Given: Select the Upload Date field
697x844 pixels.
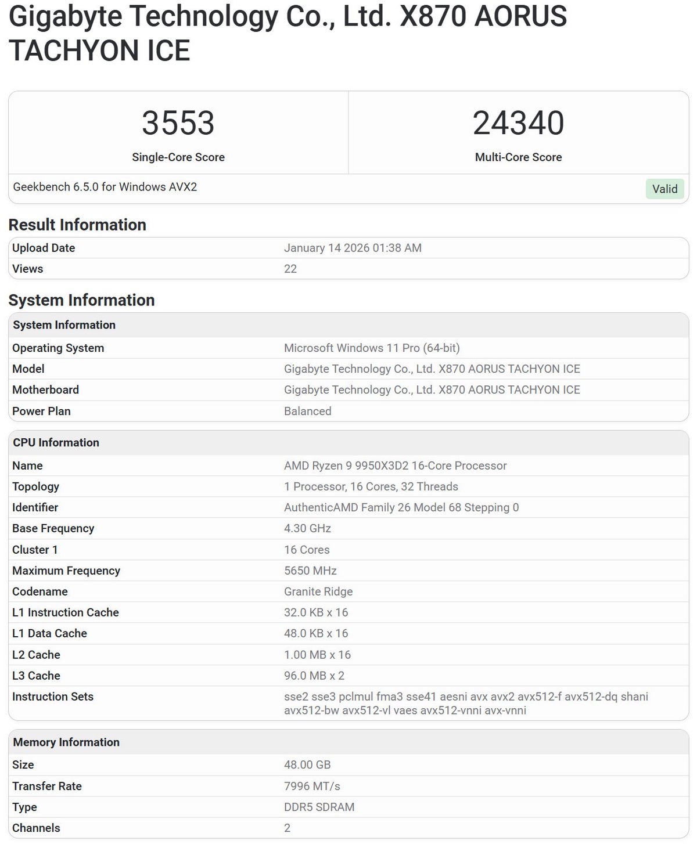Looking at the screenshot, I should point(43,248).
